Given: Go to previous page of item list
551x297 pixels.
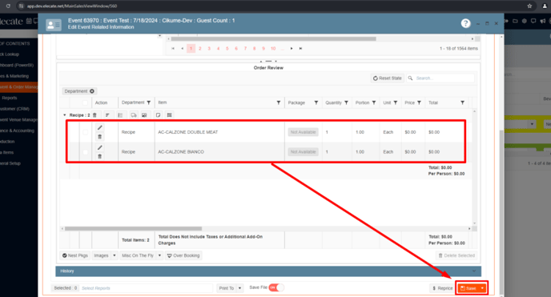Looking at the screenshot, I should 182,49.
